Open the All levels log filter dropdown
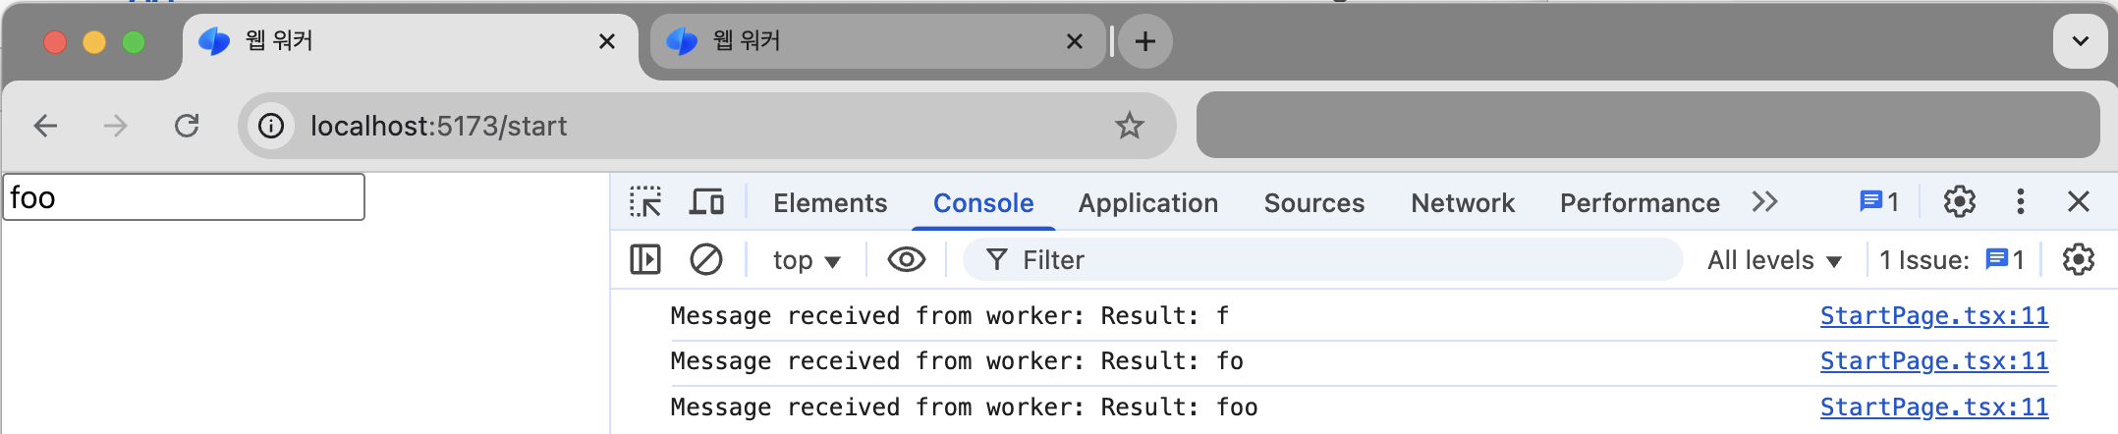The width and height of the screenshot is (2118, 434). pos(1773,260)
